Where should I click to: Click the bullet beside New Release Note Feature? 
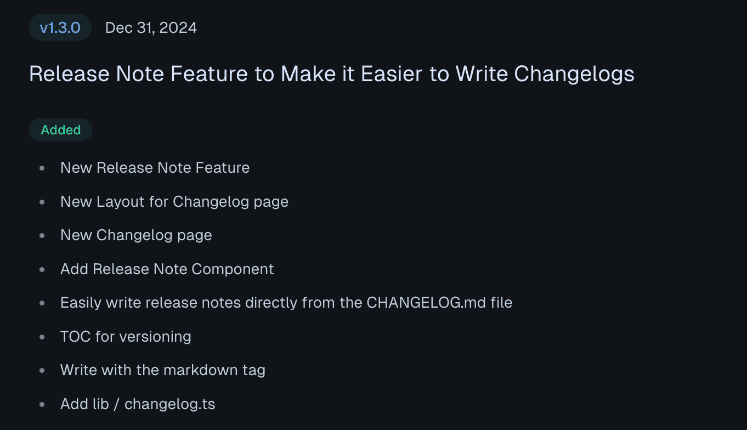point(42,168)
